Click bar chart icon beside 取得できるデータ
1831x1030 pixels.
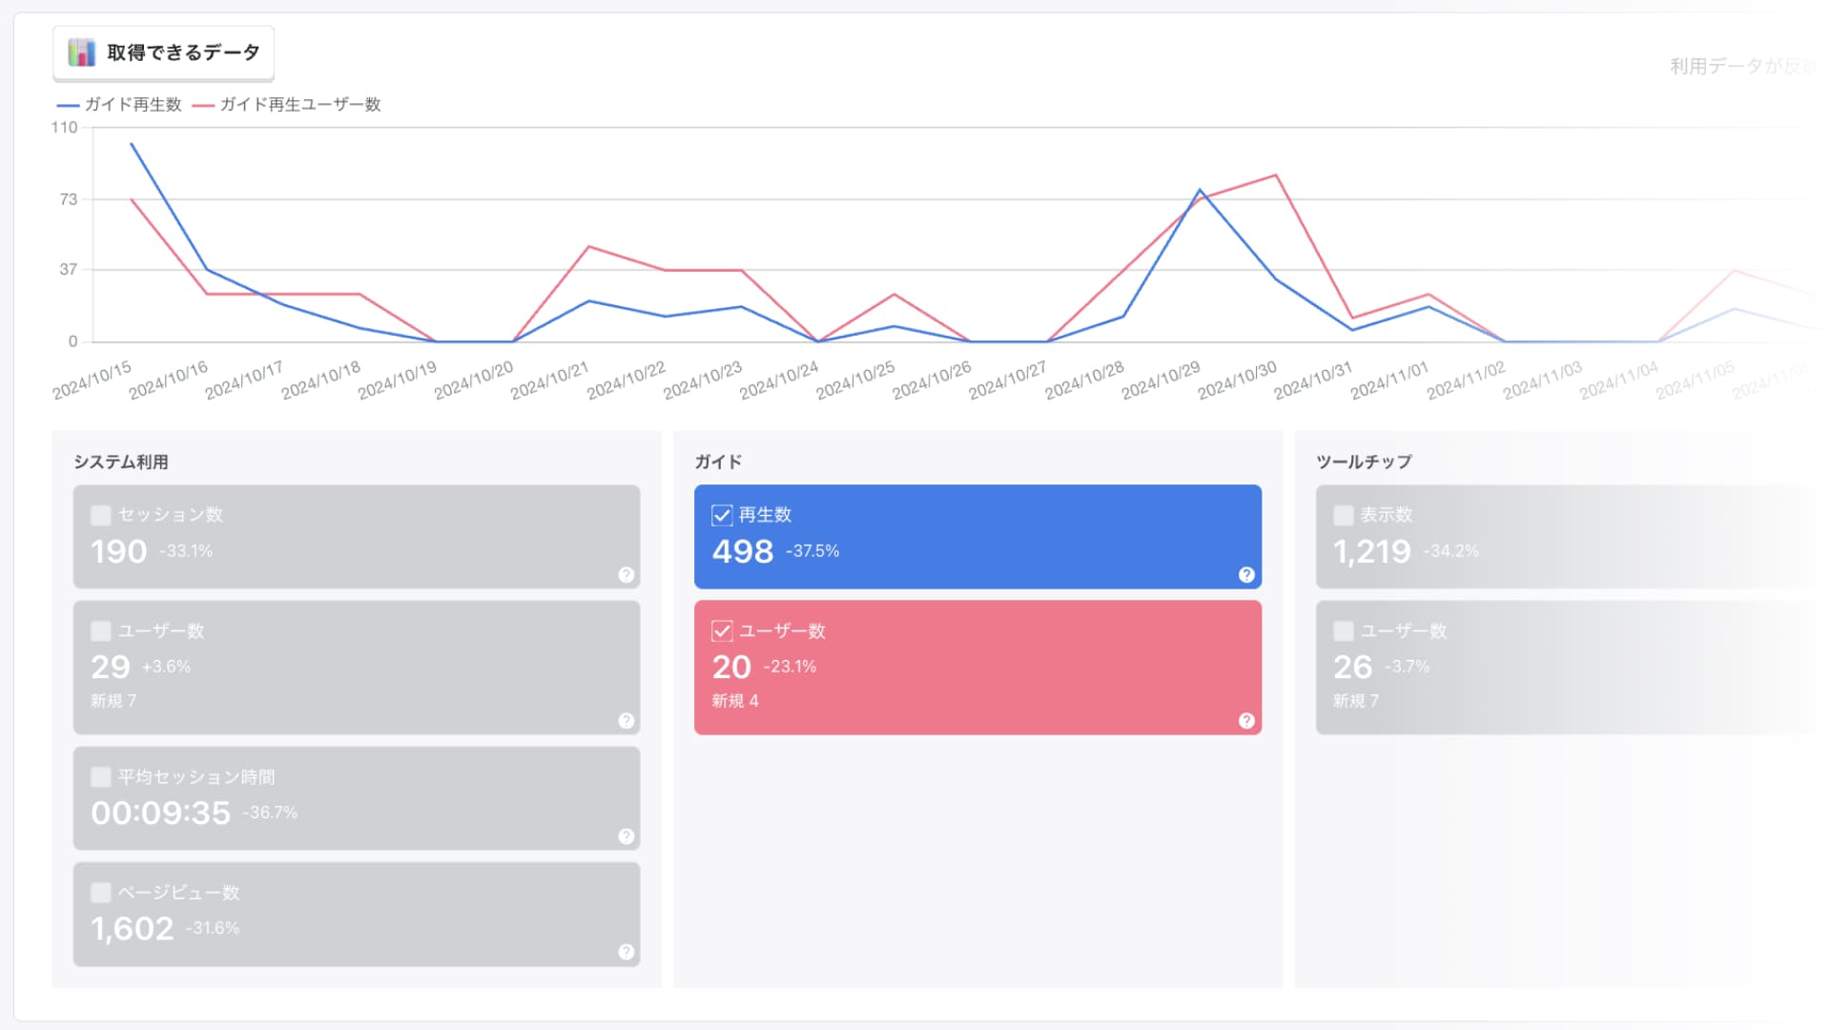[x=82, y=52]
